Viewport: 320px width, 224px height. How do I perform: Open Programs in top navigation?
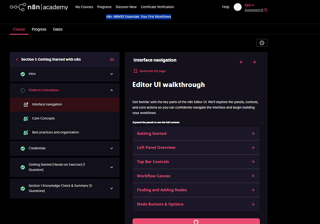(104, 7)
